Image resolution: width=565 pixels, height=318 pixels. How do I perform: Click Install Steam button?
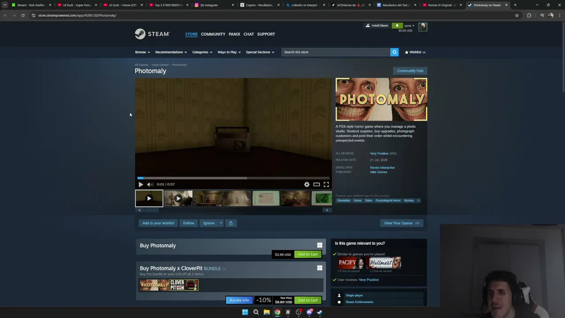pyautogui.click(x=377, y=26)
